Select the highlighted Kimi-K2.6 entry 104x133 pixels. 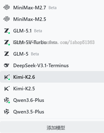coord(52,77)
